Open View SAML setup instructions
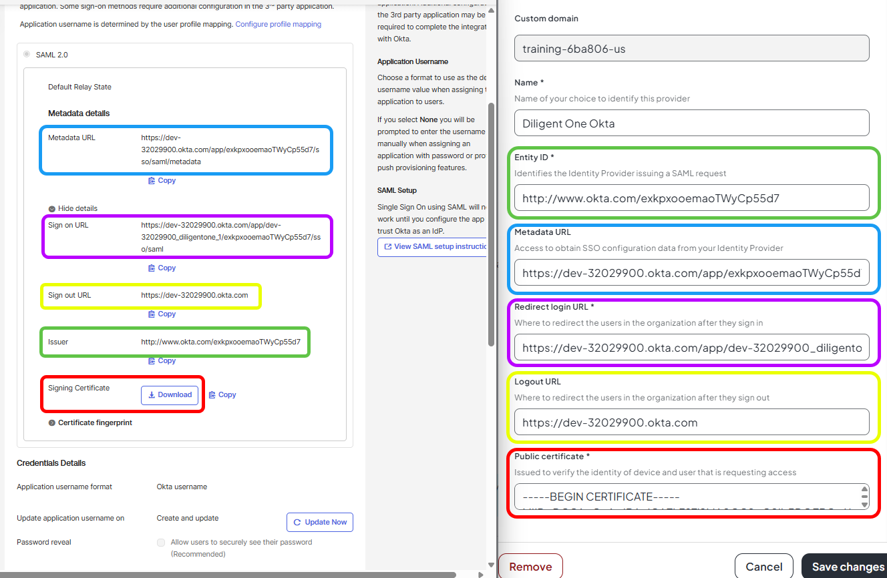Image resolution: width=887 pixels, height=578 pixels. (431, 247)
